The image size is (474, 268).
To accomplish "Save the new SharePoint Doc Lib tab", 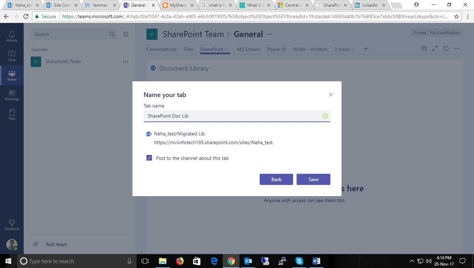I will [x=313, y=179].
